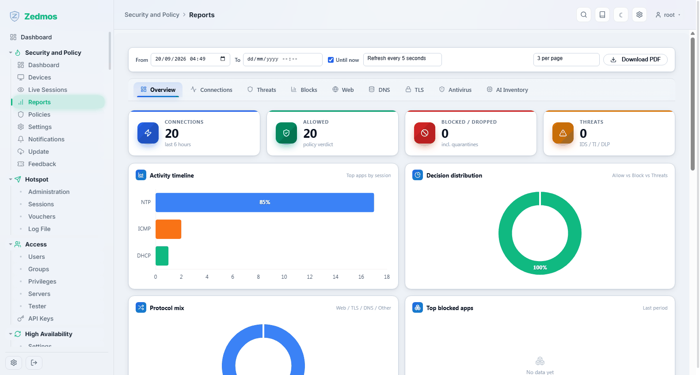Image resolution: width=700 pixels, height=375 pixels.
Task: Open the root user menu
Action: point(668,15)
